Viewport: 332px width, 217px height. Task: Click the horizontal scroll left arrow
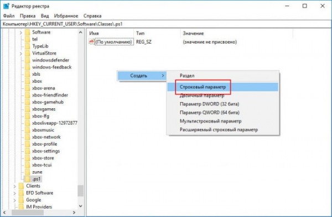[4, 213]
